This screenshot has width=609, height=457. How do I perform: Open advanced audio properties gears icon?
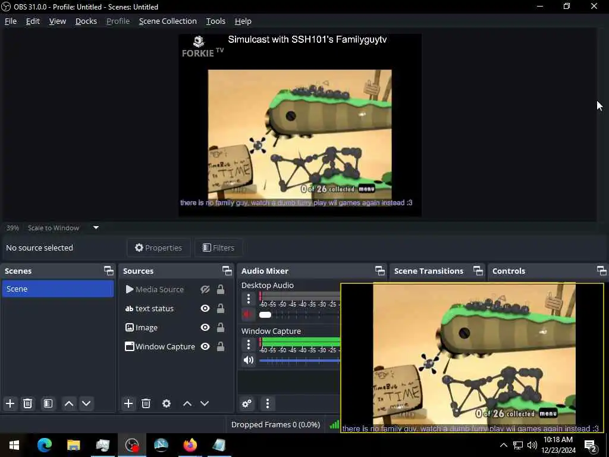pos(247,403)
